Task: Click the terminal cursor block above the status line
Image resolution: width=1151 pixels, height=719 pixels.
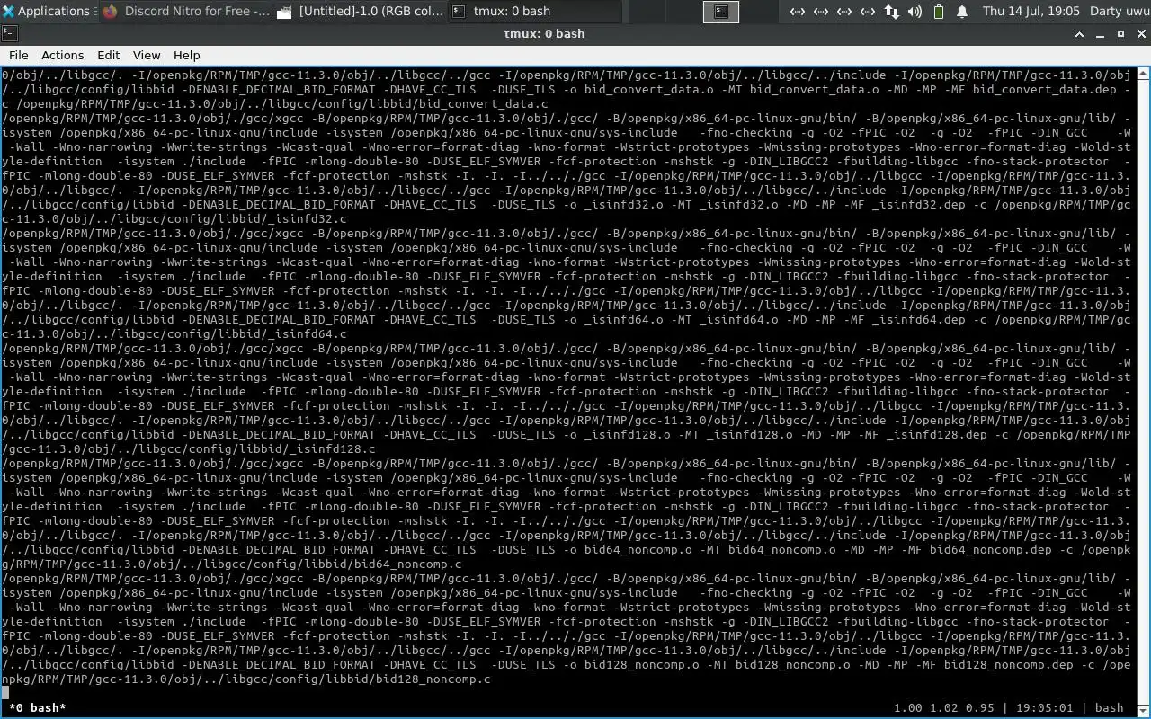Action: pyautogui.click(x=5, y=693)
